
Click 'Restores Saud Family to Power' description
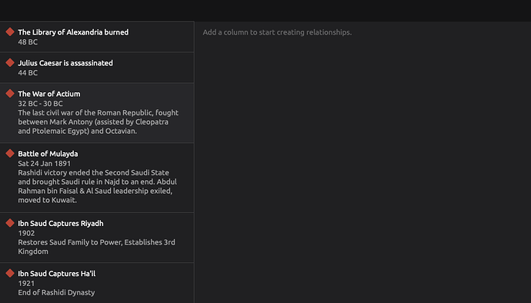click(96, 247)
